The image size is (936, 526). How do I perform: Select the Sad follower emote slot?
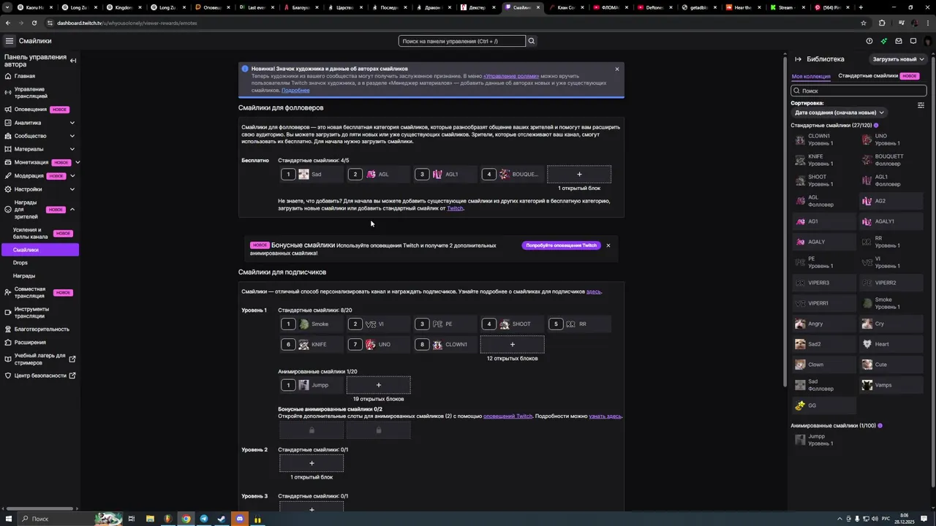coord(312,175)
